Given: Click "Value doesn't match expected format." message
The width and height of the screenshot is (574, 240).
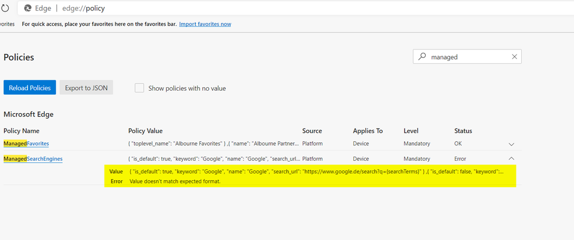Looking at the screenshot, I should pos(175,181).
